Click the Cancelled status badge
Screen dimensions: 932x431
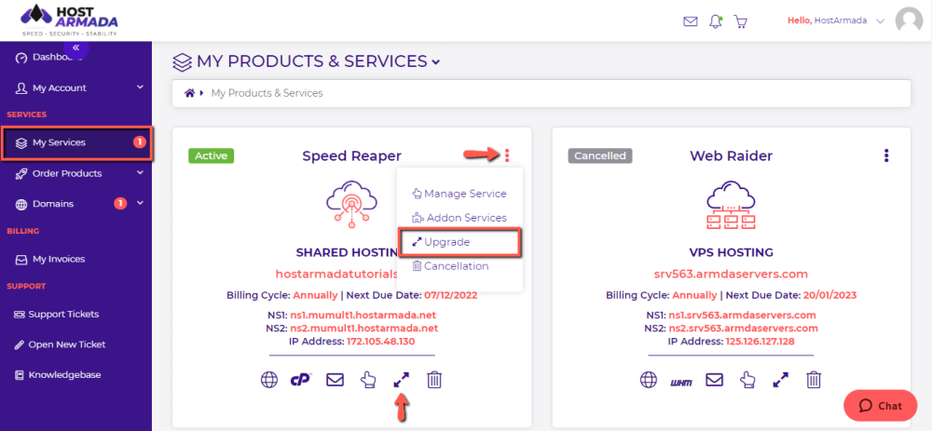[599, 155]
